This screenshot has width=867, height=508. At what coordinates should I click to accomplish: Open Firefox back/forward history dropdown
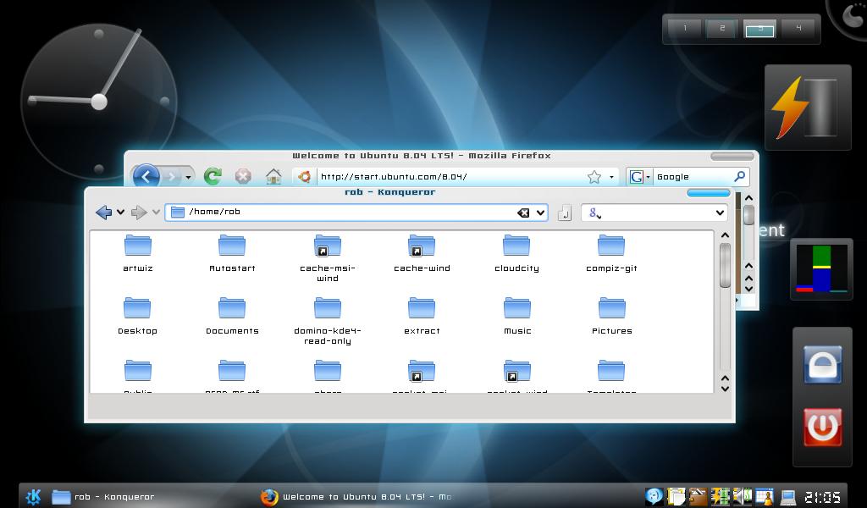189,178
